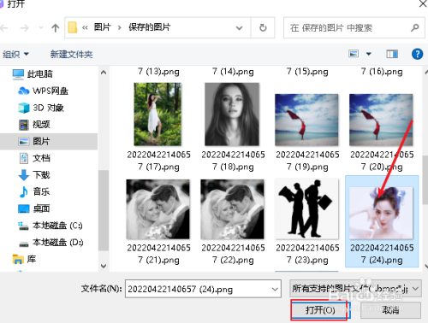Select 库 in the navigation tree
This screenshot has height=323, width=428.
pos(32,259)
